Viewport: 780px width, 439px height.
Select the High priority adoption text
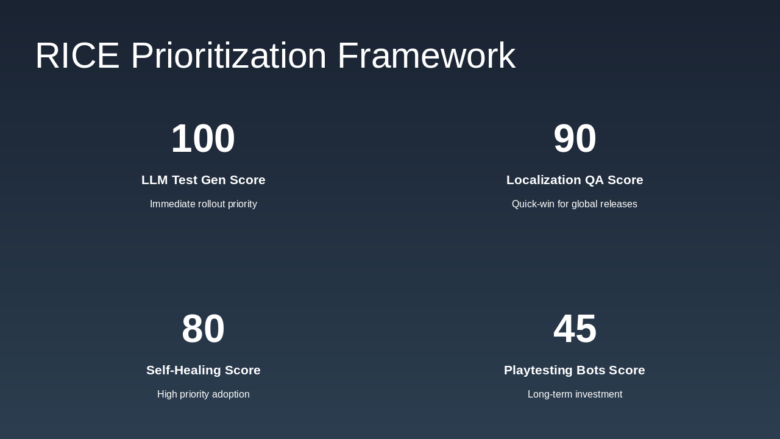coord(203,394)
